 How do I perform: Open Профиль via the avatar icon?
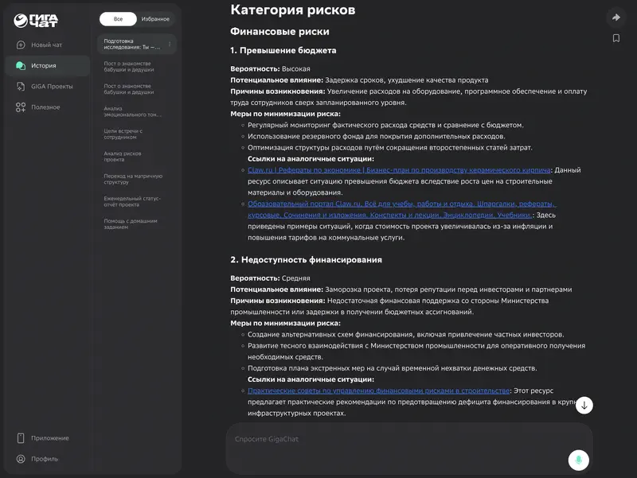pyautogui.click(x=38, y=457)
